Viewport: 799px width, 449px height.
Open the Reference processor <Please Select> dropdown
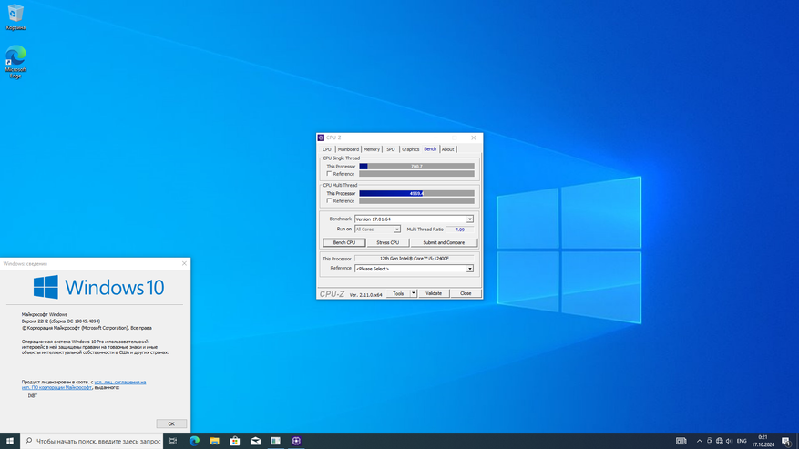[x=470, y=269]
